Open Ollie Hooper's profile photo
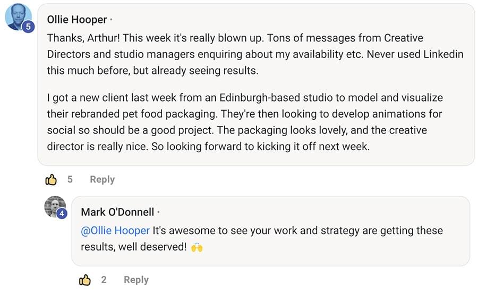The width and height of the screenshot is (478, 292). pos(18,17)
